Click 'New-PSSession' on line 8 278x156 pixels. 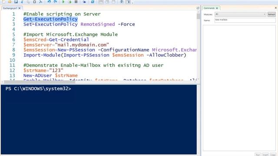[76, 50]
